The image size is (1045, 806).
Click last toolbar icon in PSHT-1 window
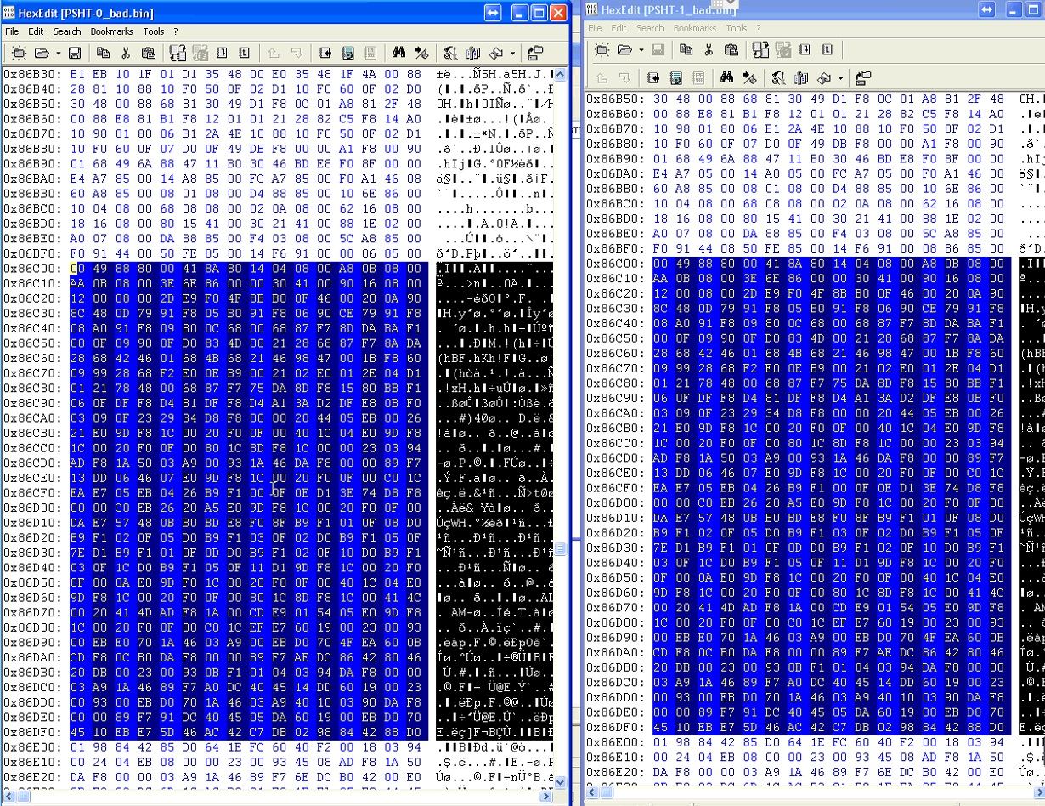(863, 78)
